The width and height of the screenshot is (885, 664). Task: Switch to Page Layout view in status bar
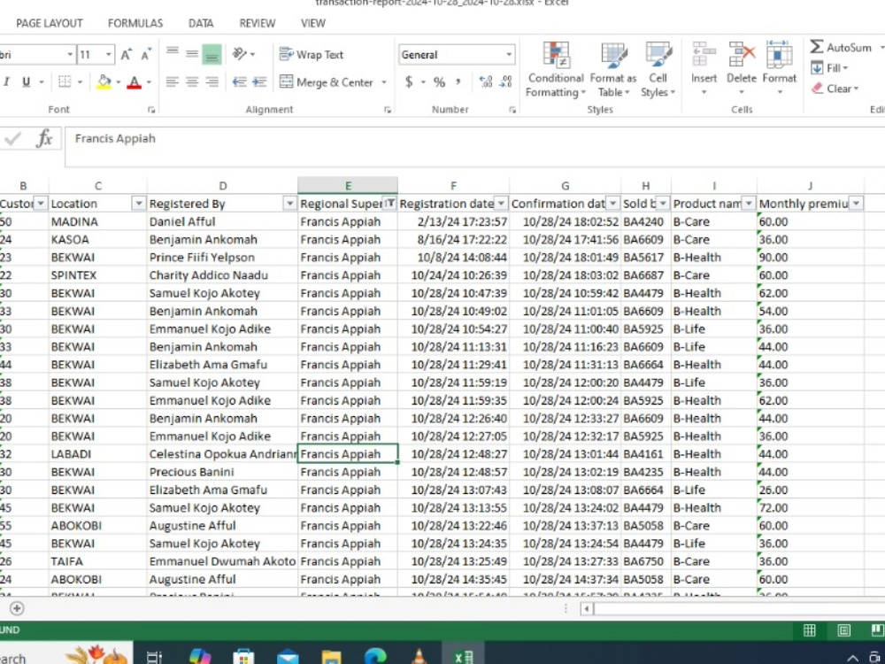click(x=843, y=630)
